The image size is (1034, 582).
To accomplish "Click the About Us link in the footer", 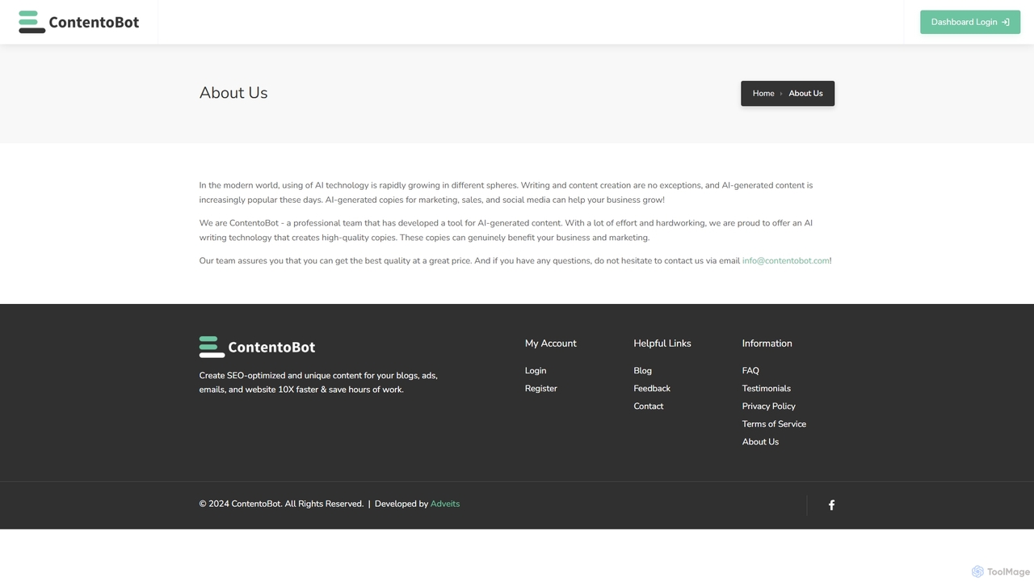I will 761,442.
